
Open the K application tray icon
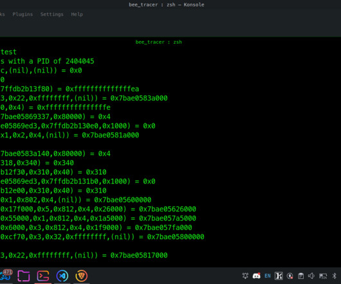[x=279, y=276]
